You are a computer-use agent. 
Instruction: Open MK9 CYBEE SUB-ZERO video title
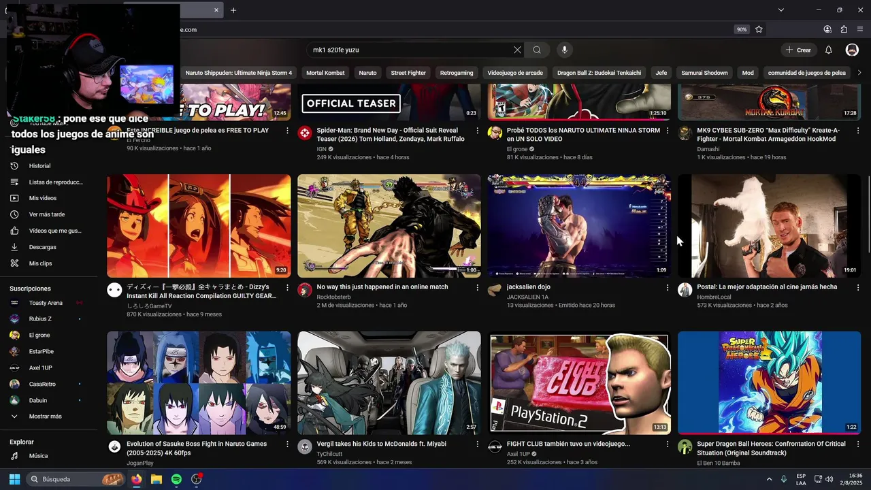coord(768,135)
